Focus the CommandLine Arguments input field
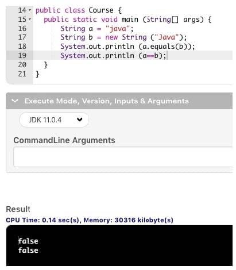 click(123, 157)
